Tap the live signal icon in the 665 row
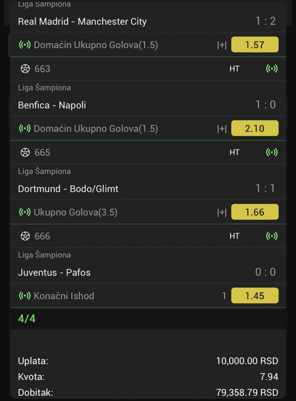The image size is (296, 401). 272,152
